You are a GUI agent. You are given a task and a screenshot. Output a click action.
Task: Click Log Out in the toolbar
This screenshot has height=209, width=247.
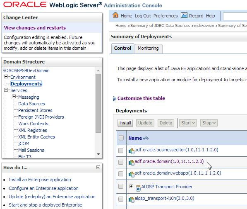coord(143,16)
